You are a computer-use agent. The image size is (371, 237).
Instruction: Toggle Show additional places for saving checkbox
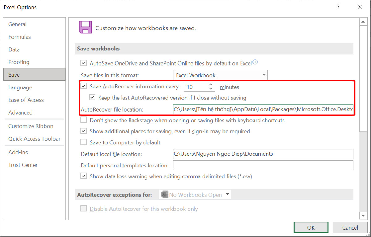pos(83,131)
